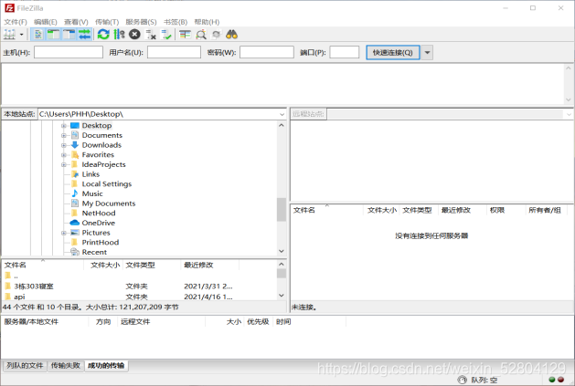Select the Recent folder icon
This screenshot has width=575, height=386.
click(x=75, y=252)
